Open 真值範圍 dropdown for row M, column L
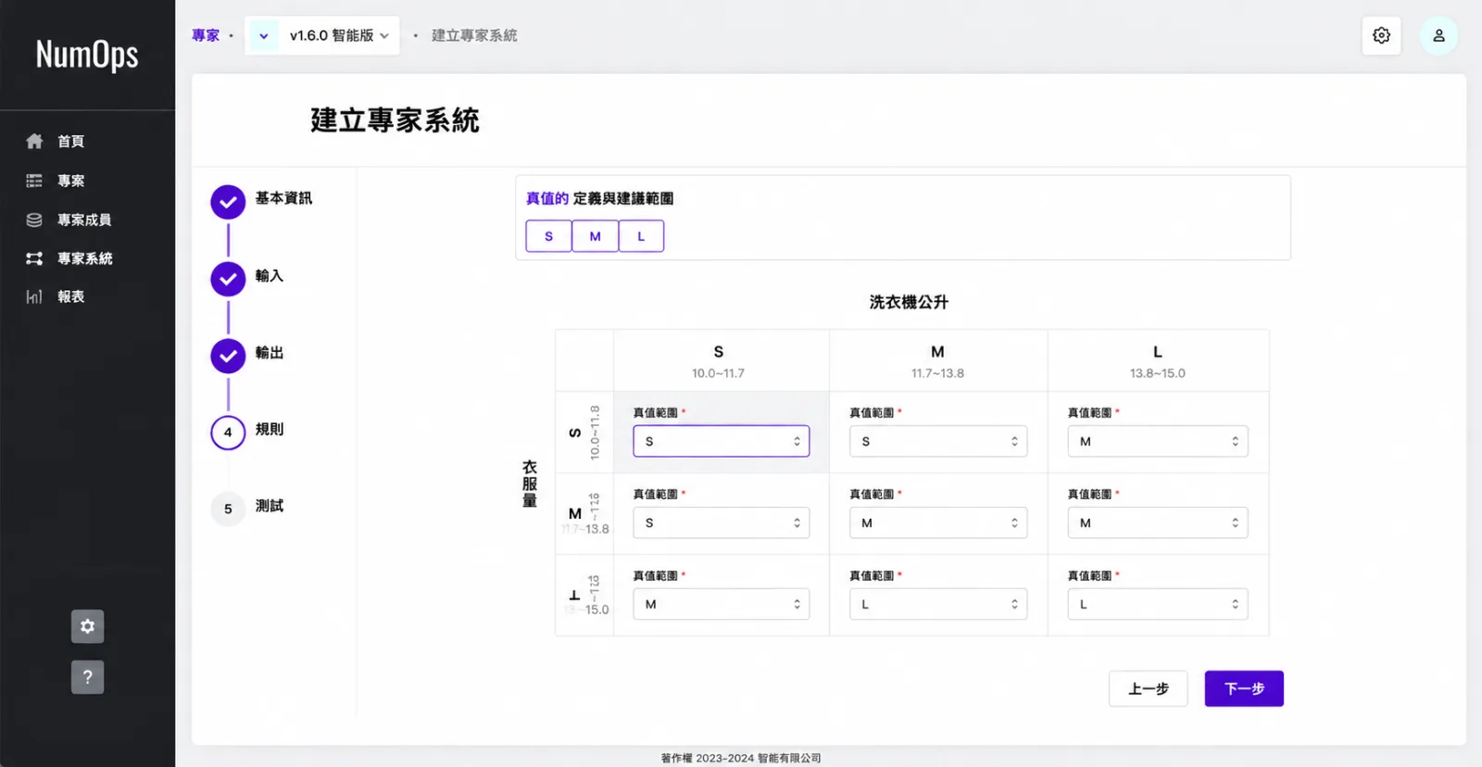This screenshot has width=1482, height=767. 1158,522
